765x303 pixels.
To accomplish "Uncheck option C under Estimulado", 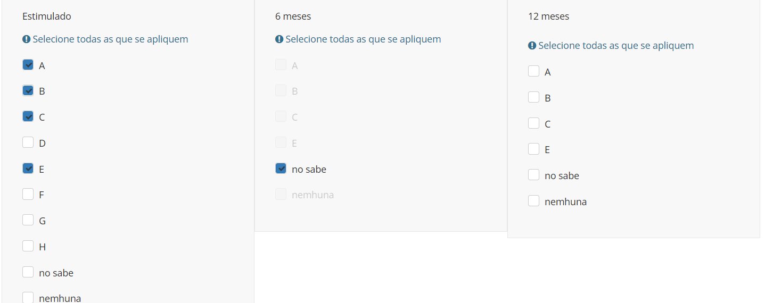I will pos(28,116).
